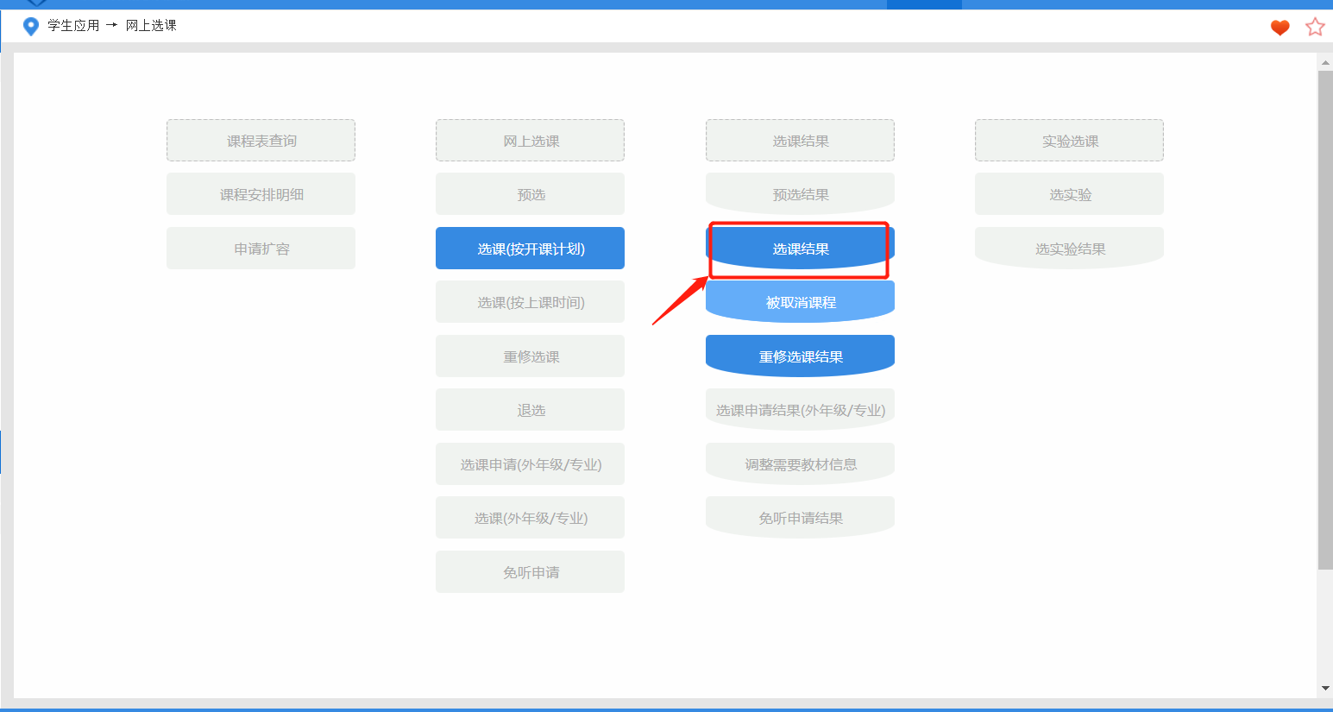Click the scrollbar up arrow
The height and width of the screenshot is (712, 1333).
point(1325,61)
